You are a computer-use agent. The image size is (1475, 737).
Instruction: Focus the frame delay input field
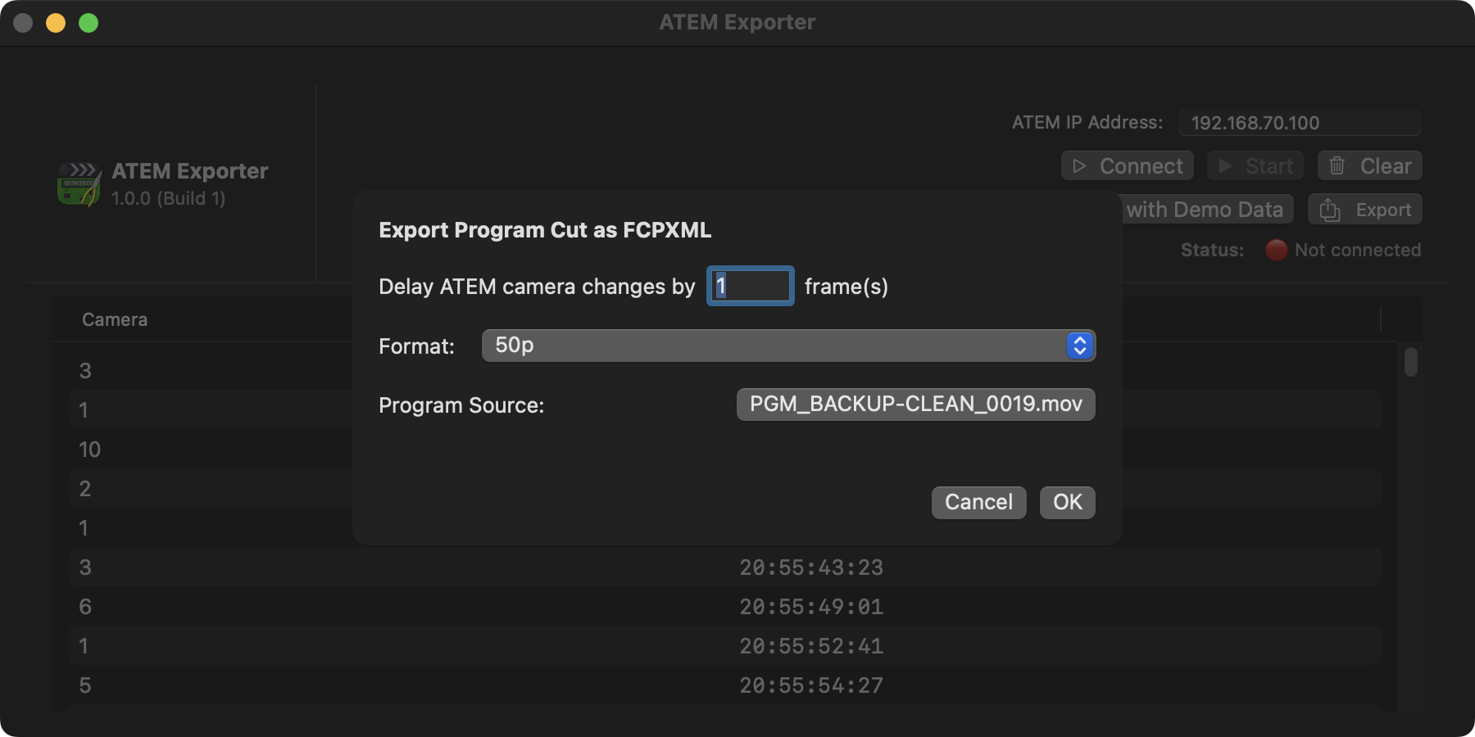tap(751, 286)
